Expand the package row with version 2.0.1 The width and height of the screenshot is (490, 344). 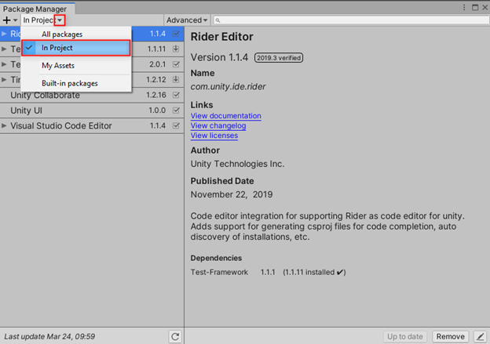click(4, 64)
